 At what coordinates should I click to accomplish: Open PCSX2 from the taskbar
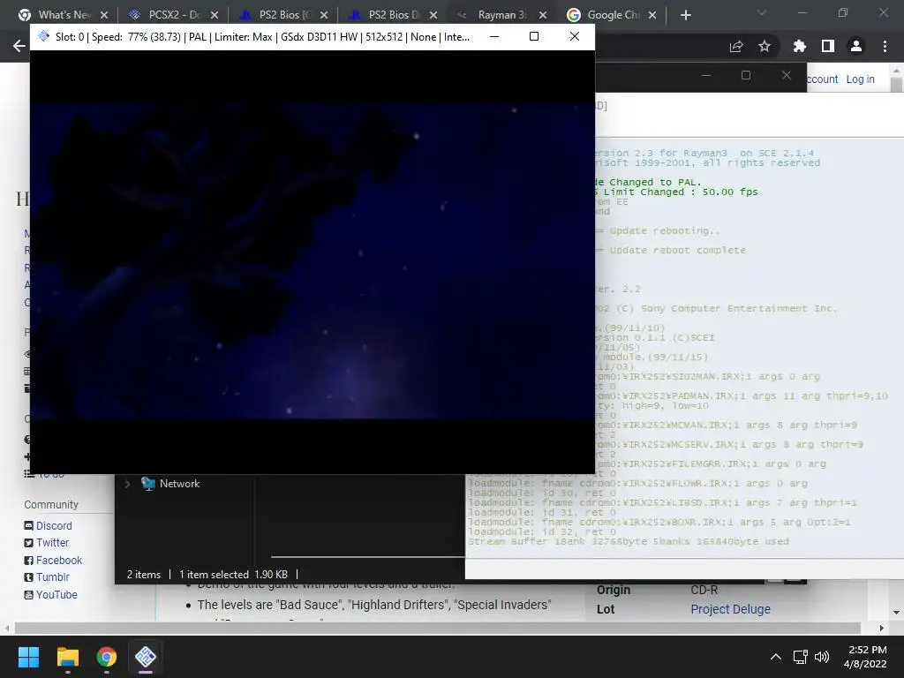[x=146, y=657]
